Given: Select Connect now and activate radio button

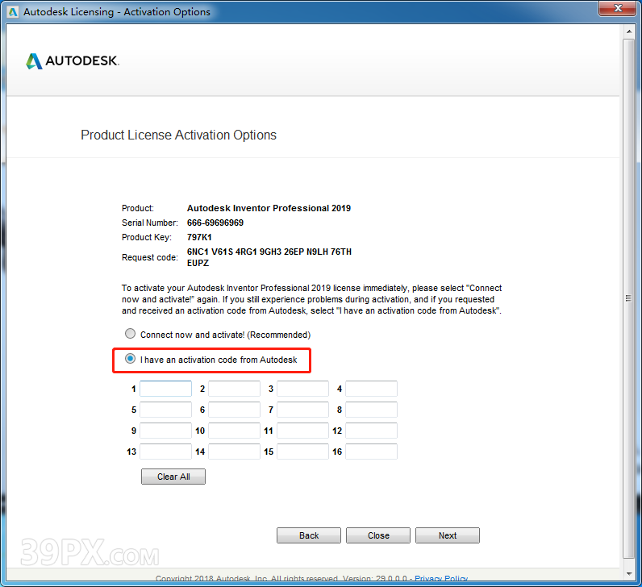Looking at the screenshot, I should 130,334.
